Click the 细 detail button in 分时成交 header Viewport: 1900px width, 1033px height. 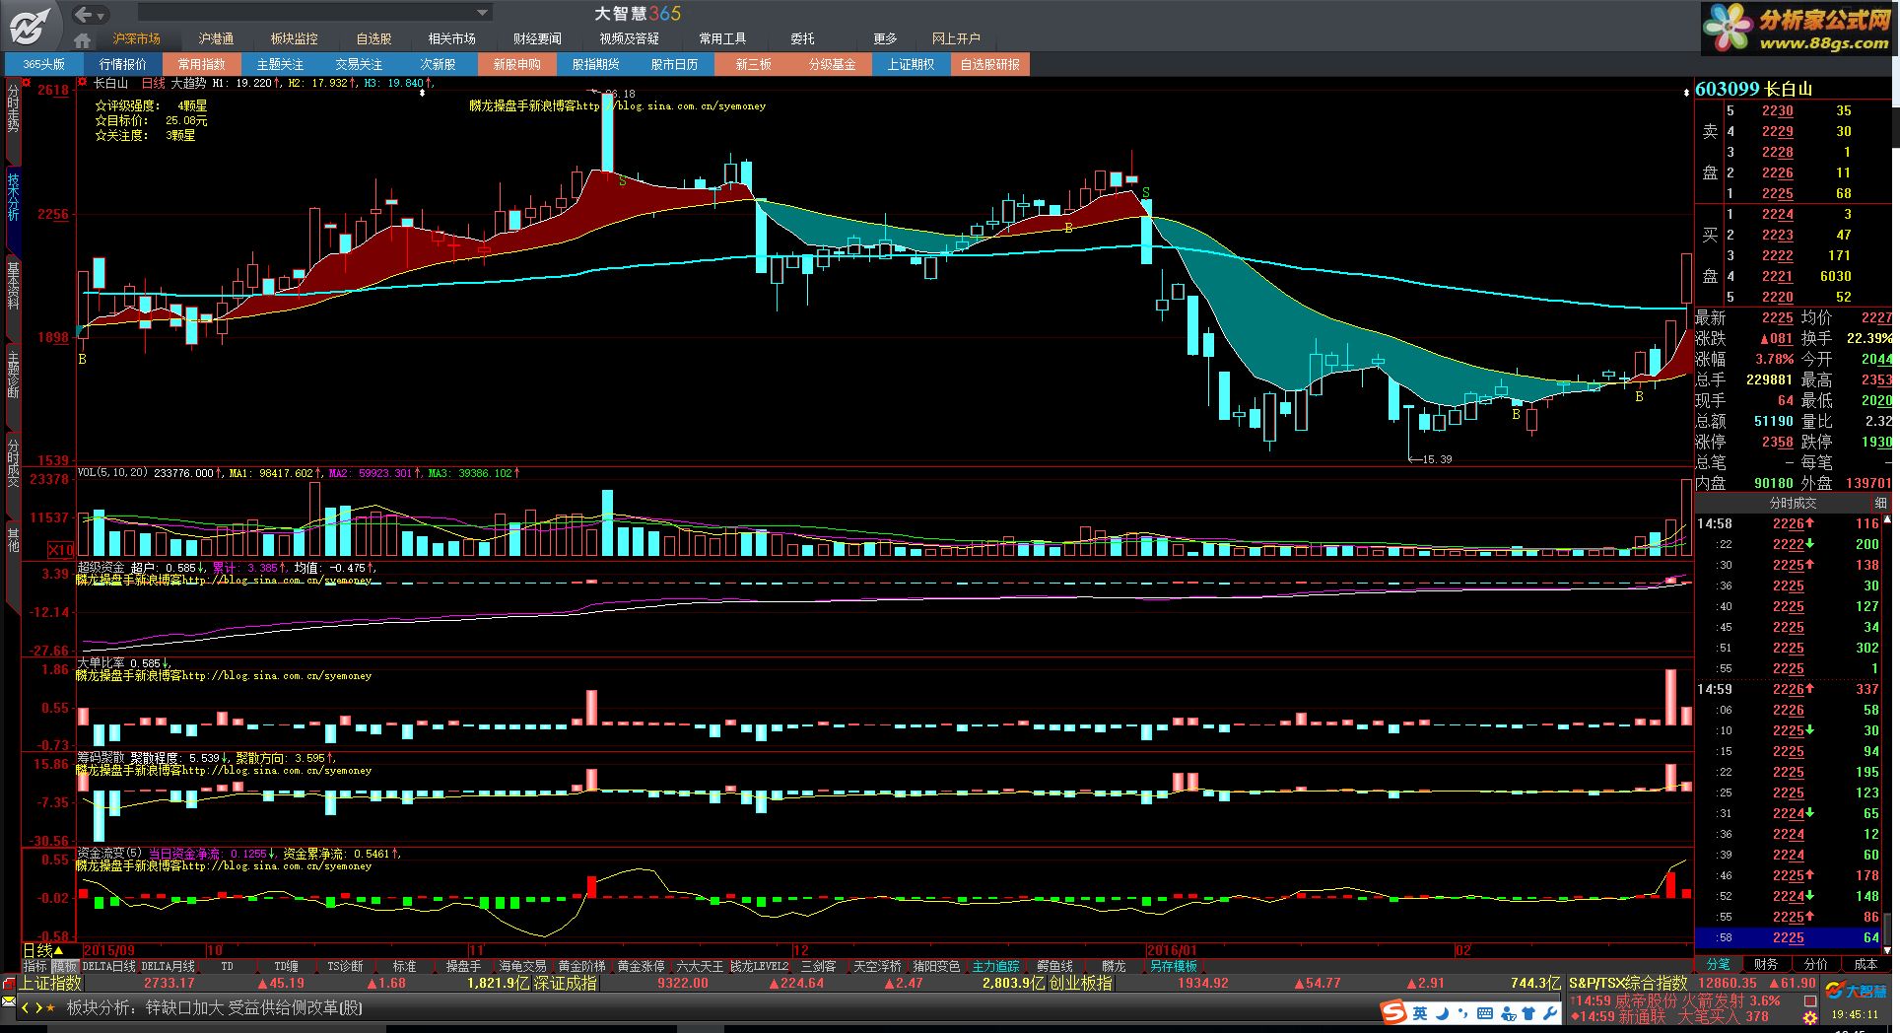pos(1880,503)
